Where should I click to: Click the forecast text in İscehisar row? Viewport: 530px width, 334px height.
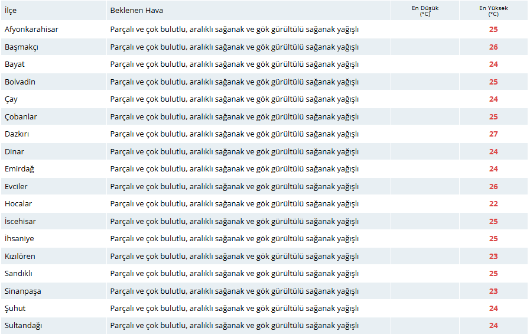(234, 222)
